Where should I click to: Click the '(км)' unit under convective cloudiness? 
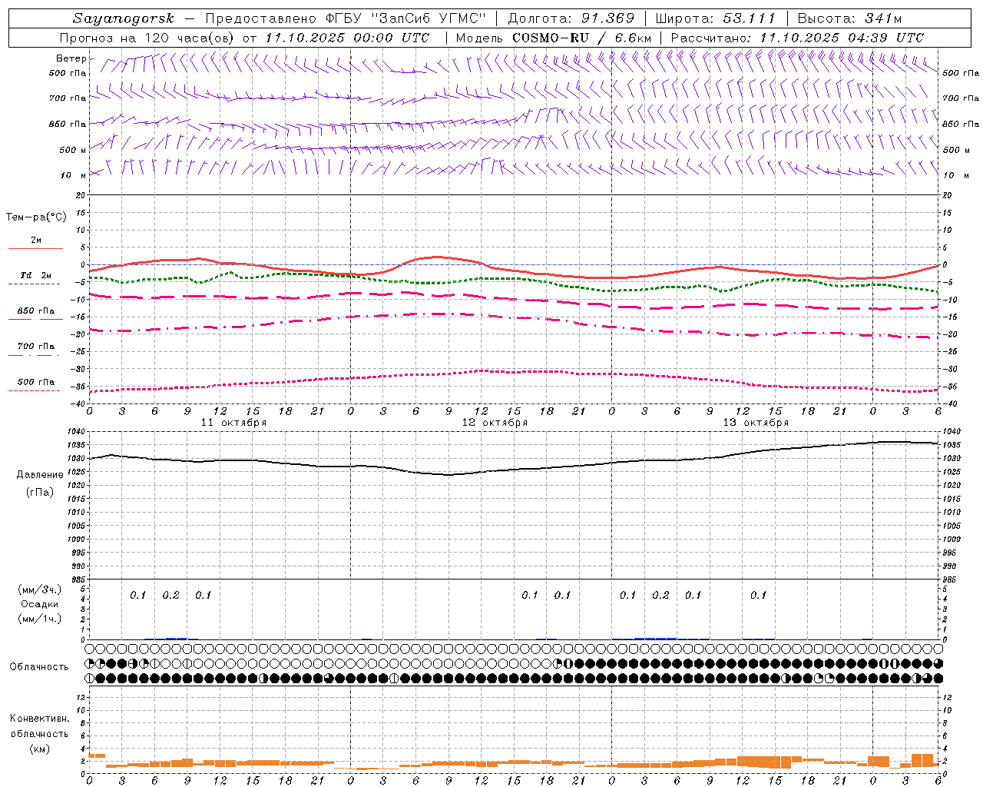tap(40, 749)
